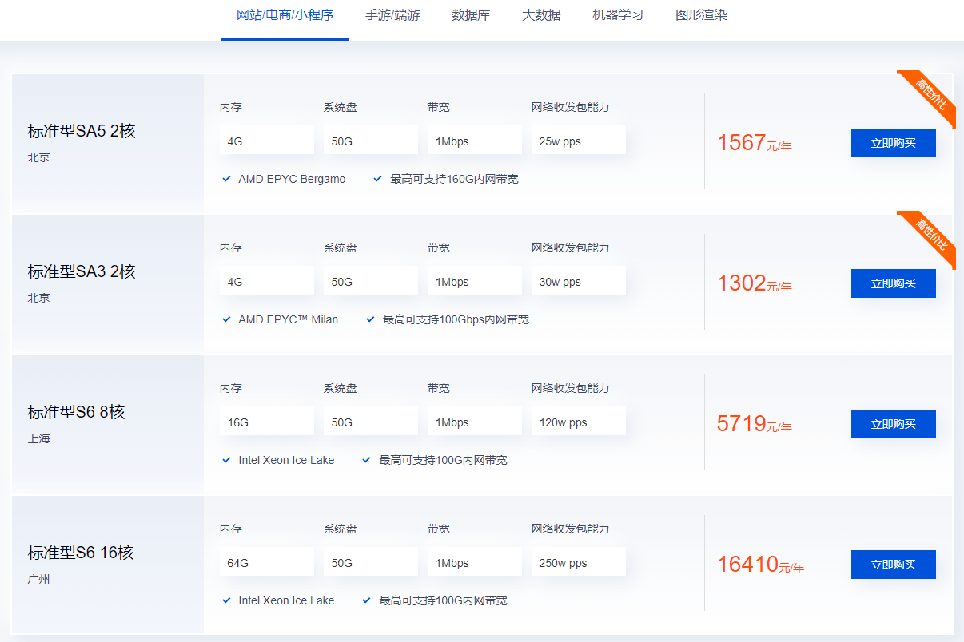Click the 1Mbps bandwidth box in S6 8核 row

pos(475,421)
